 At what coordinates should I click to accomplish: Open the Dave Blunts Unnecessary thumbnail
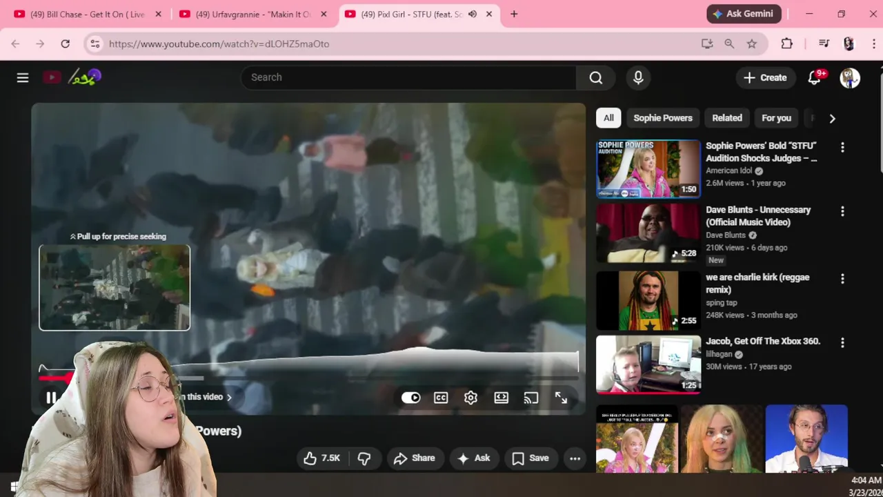pyautogui.click(x=648, y=233)
